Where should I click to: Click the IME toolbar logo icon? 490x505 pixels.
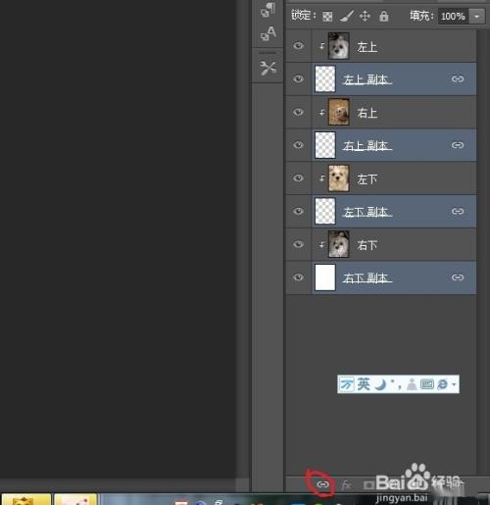[347, 384]
